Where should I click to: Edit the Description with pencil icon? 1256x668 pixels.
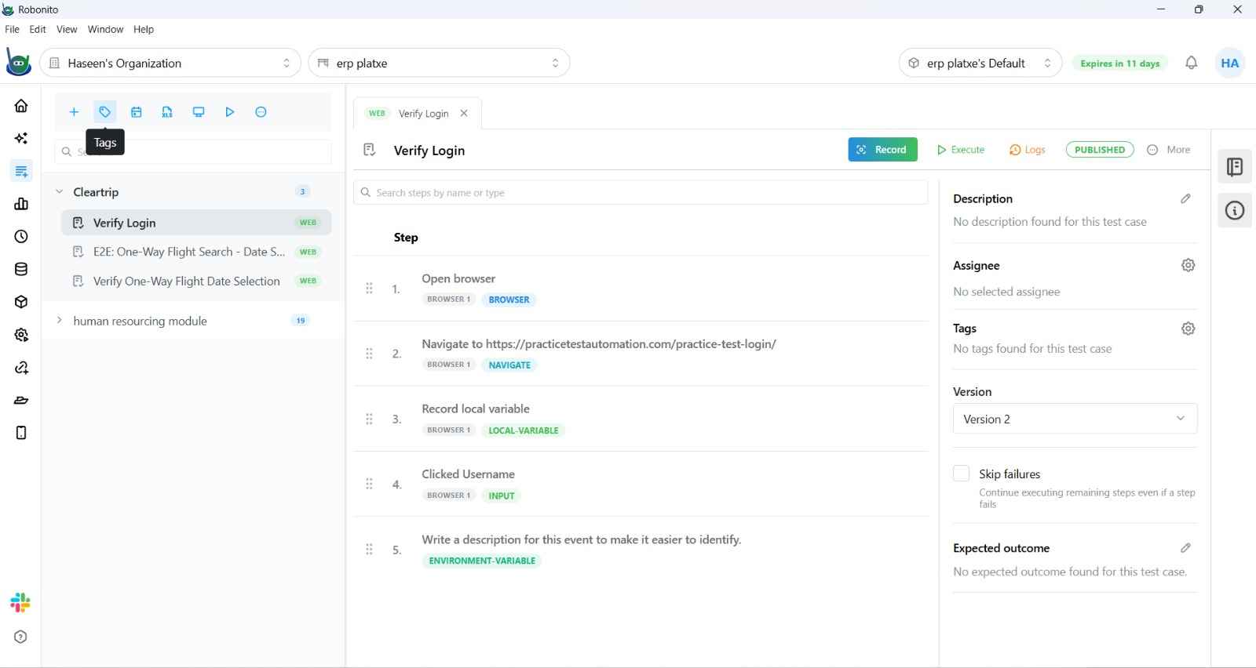[x=1185, y=199]
